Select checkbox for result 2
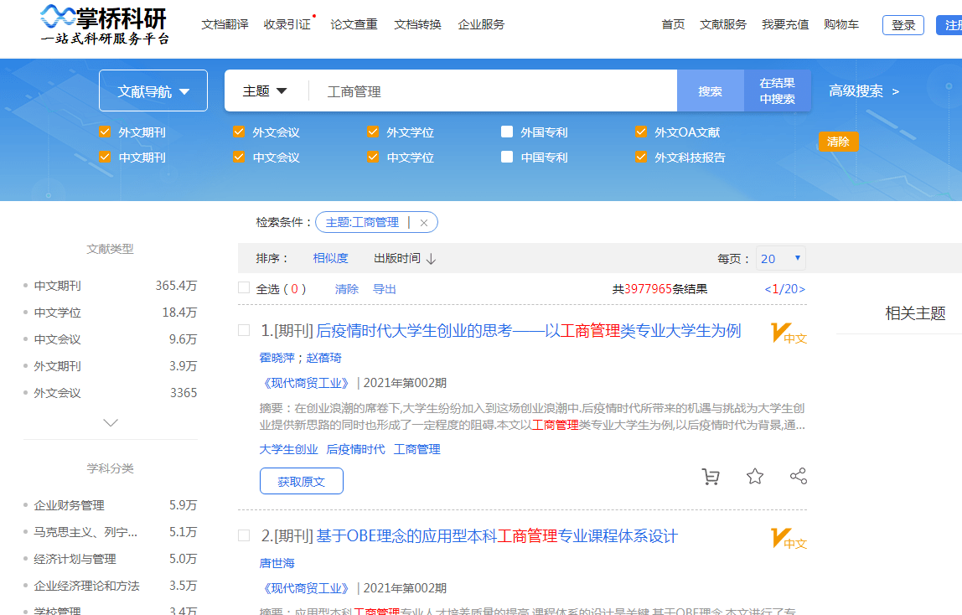 244,536
